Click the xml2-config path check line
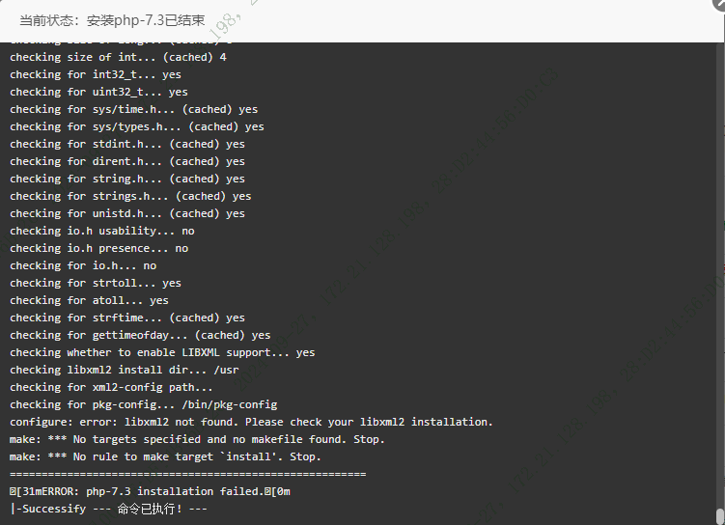The height and width of the screenshot is (525, 725). click(111, 387)
